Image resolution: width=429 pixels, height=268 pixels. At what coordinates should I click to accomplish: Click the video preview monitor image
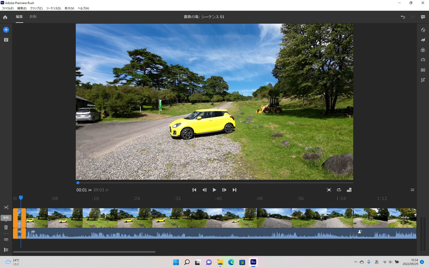click(214, 101)
